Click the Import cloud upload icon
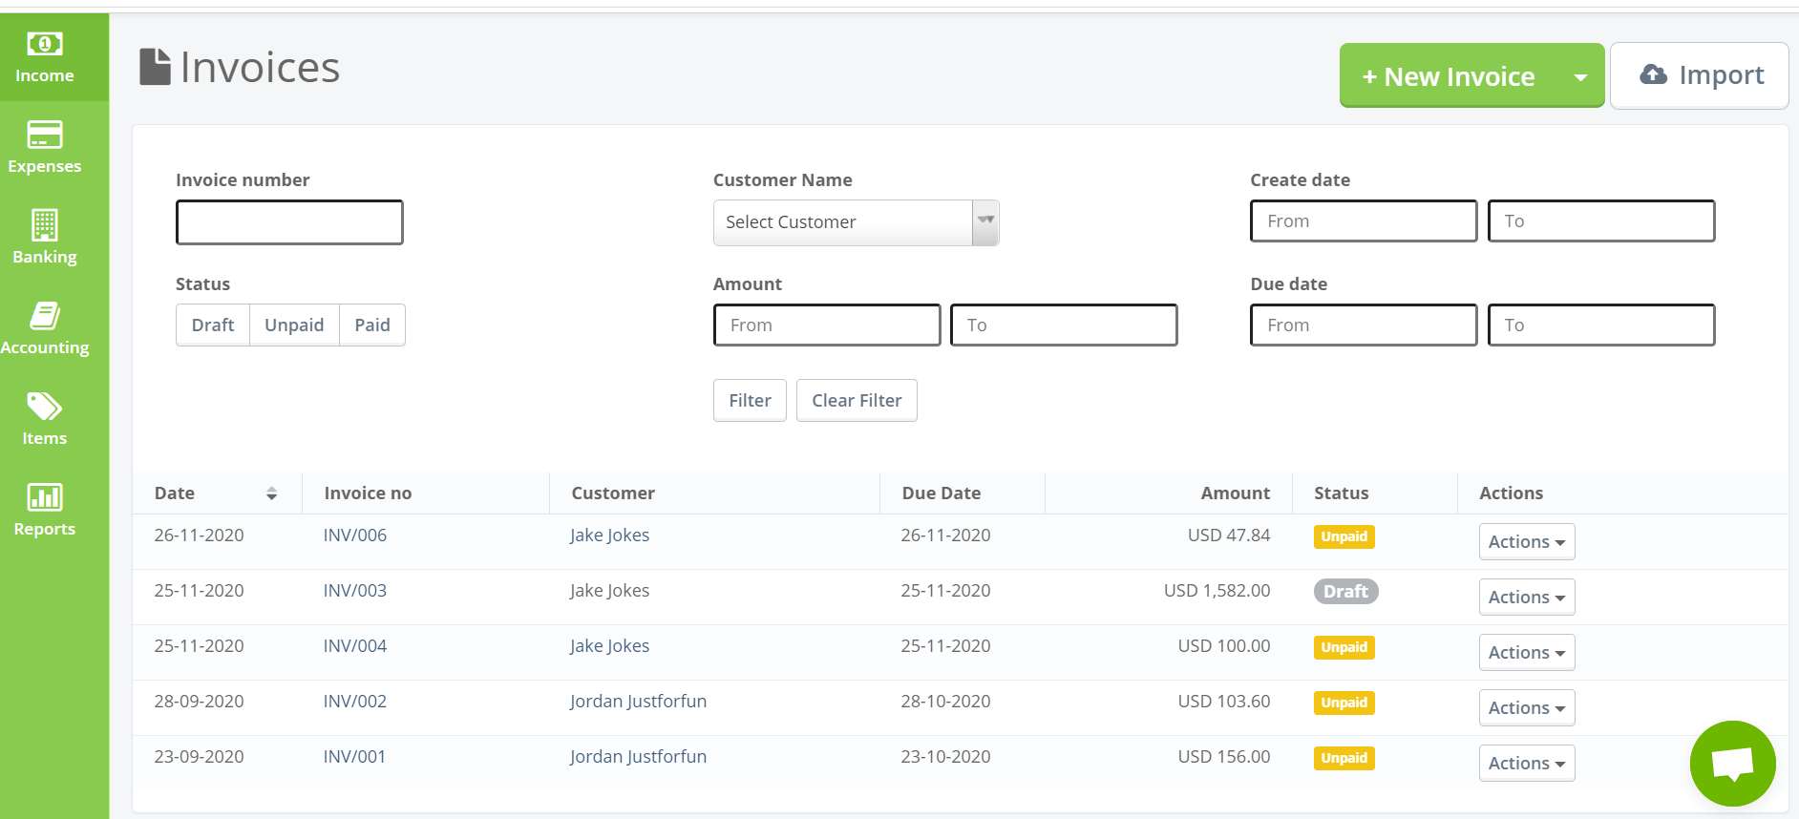This screenshot has height=819, width=1799. [1653, 74]
